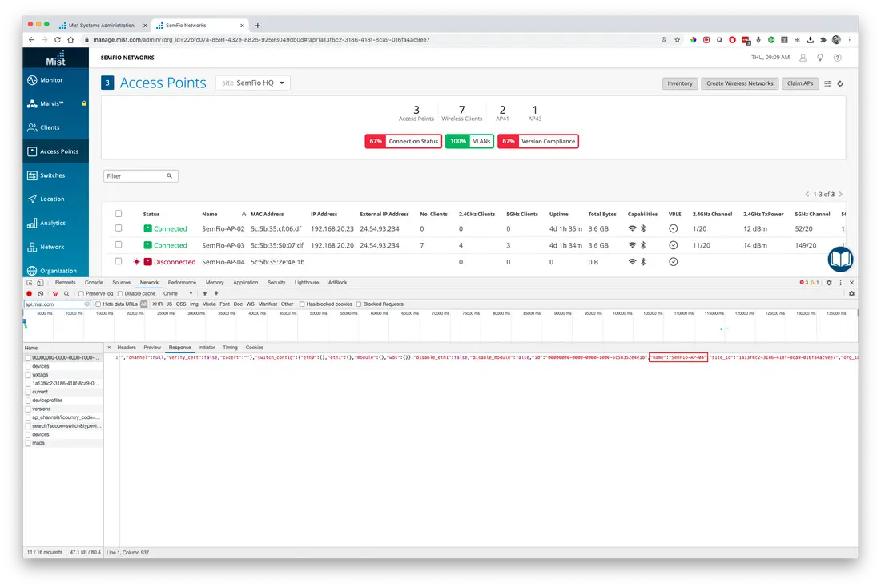Enable the Preserve log checkbox

pos(82,293)
